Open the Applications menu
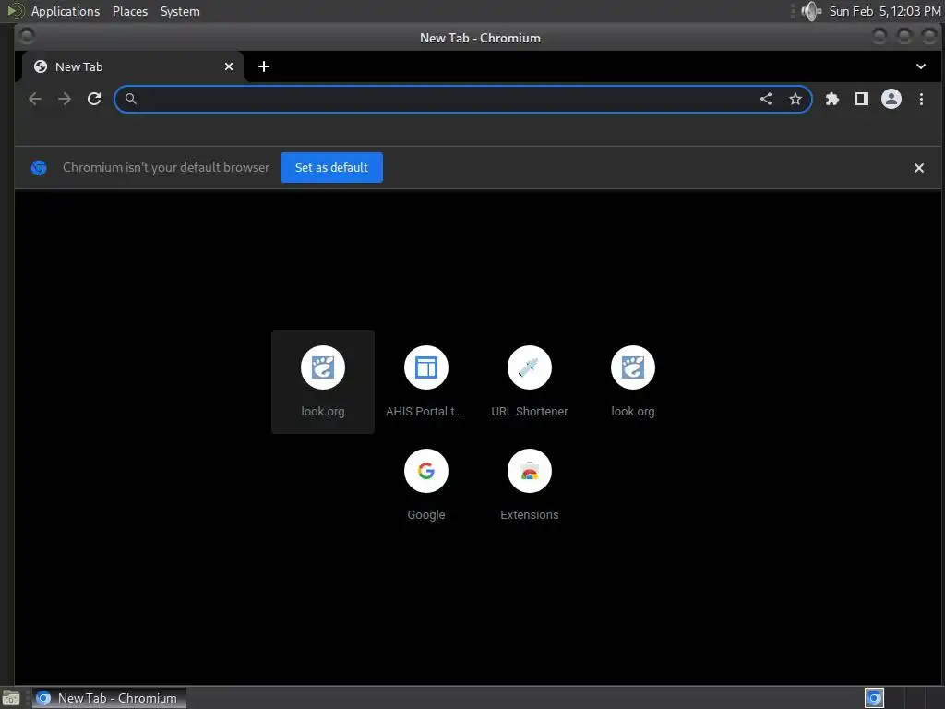The image size is (945, 709). click(66, 11)
